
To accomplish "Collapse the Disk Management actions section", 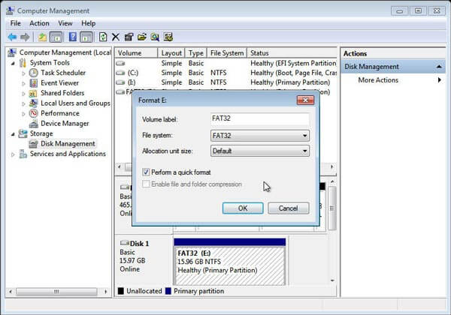I will pyautogui.click(x=439, y=67).
